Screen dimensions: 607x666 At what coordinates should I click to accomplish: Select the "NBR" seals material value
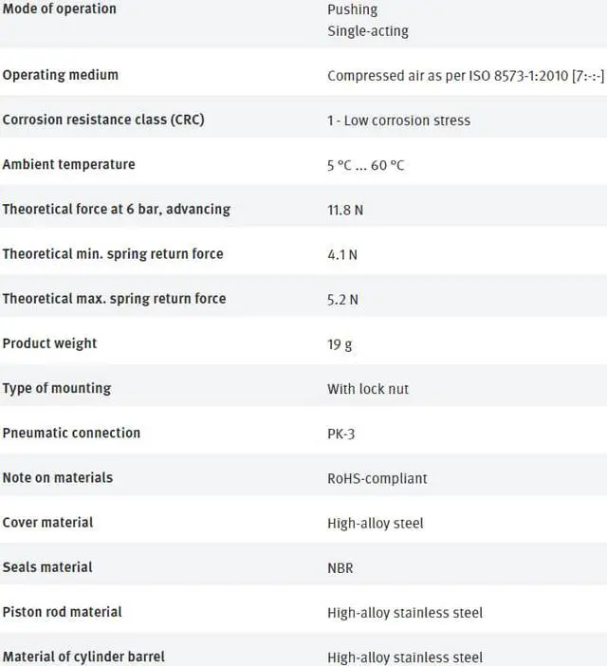[340, 567]
